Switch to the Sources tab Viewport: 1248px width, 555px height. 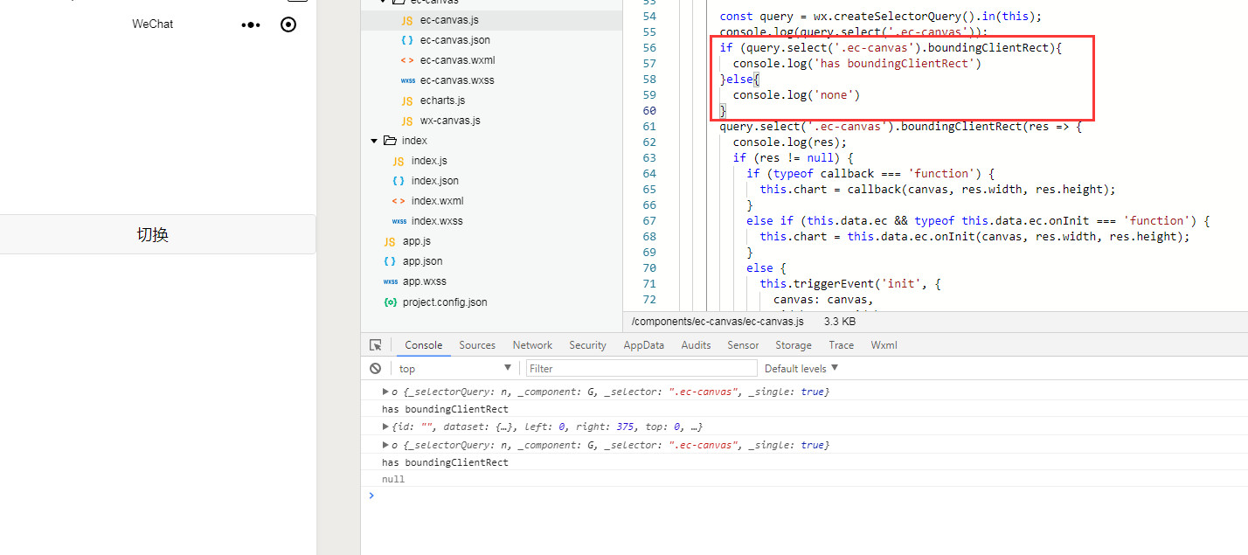pos(477,345)
